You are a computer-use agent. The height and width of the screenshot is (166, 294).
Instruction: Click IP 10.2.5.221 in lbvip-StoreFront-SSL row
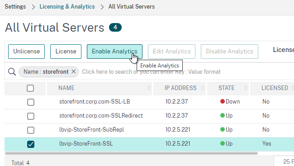(178, 144)
